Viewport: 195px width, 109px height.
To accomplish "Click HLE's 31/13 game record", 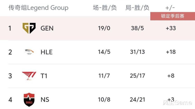I will click(137, 52).
